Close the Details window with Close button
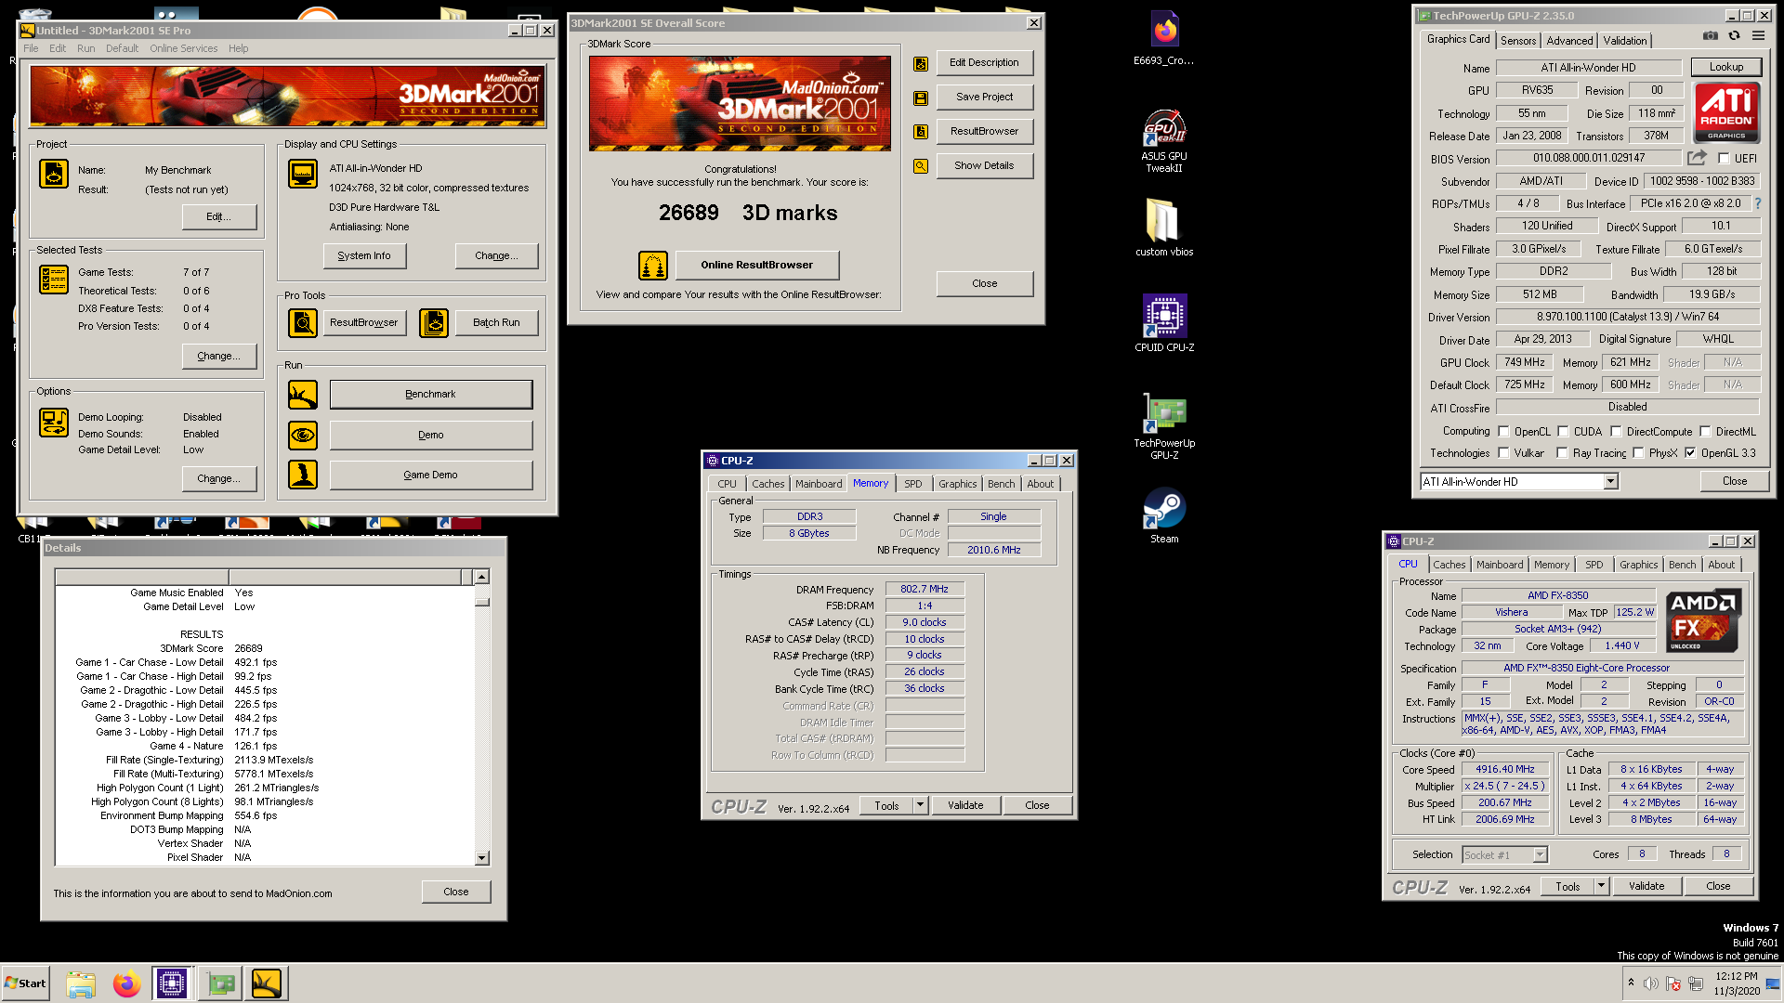This screenshot has width=1784, height=1003. 456,892
